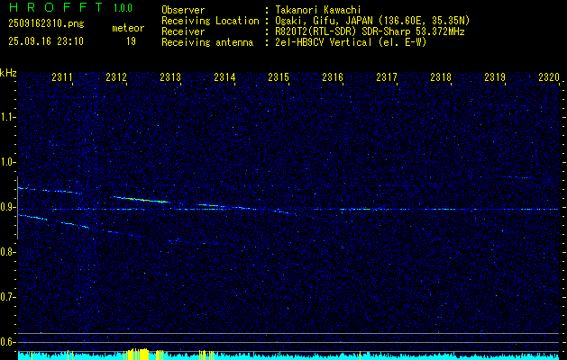Click the Observer label

pyautogui.click(x=183, y=10)
